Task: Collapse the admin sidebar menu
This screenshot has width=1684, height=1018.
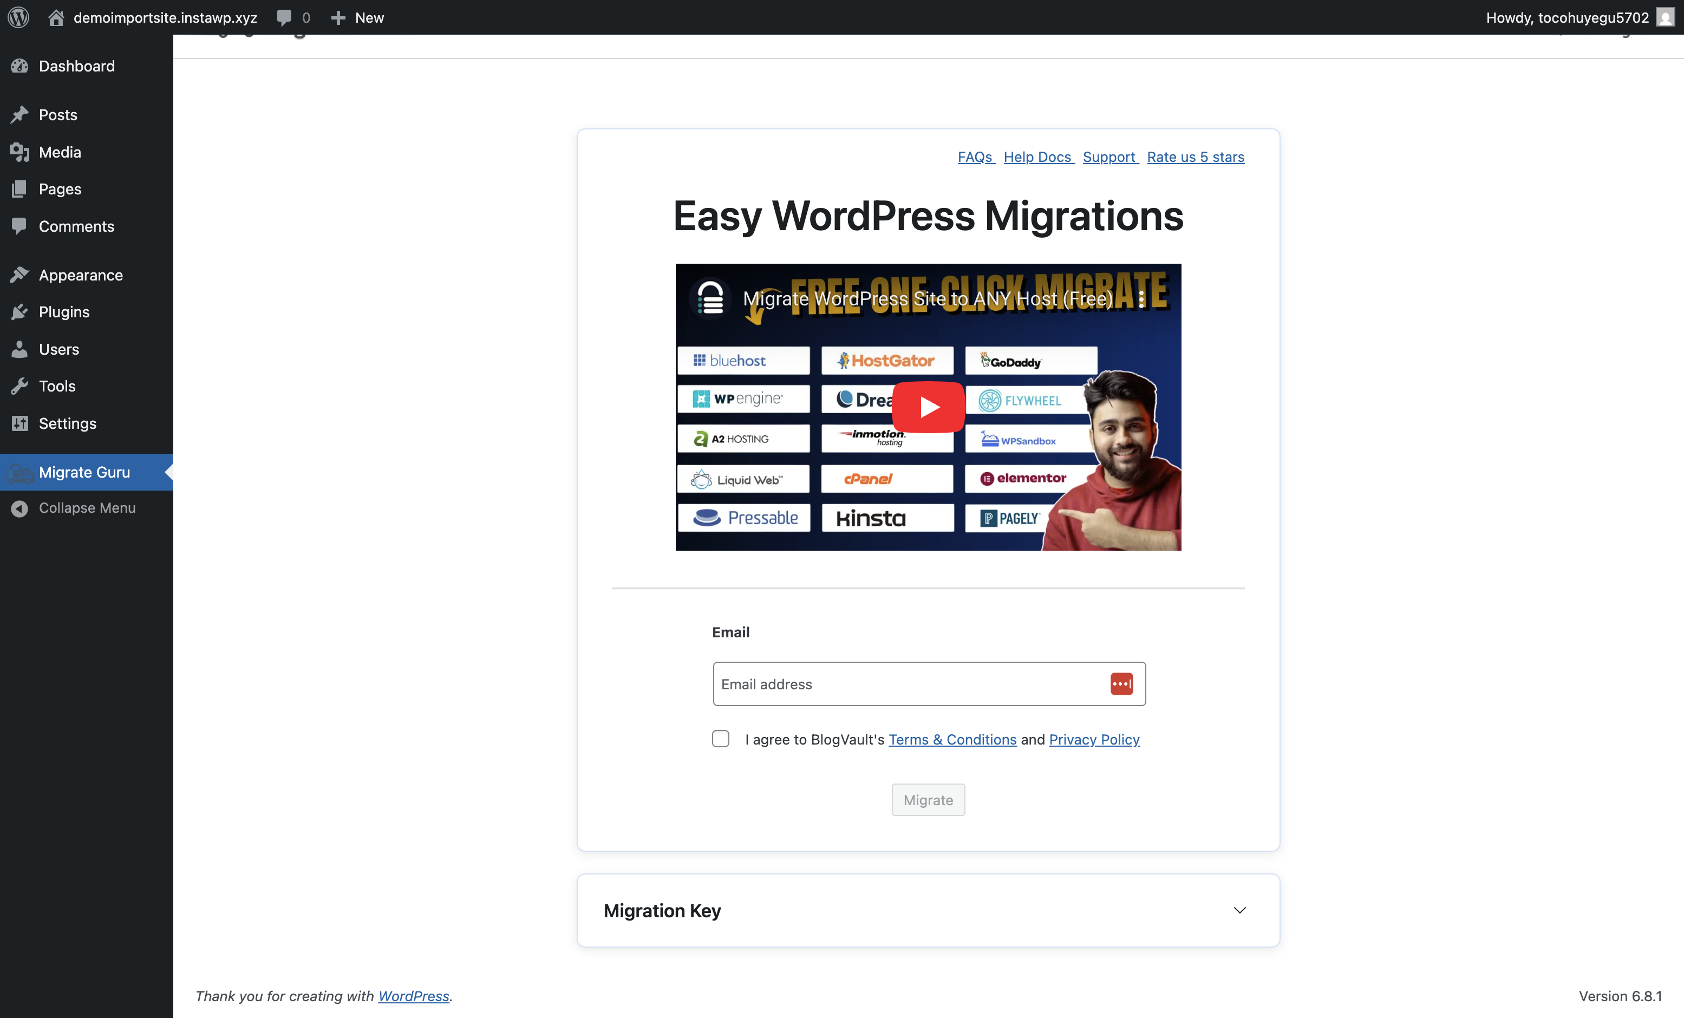Action: point(87,508)
